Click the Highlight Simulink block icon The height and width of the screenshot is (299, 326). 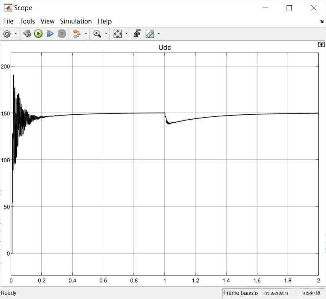(77, 33)
